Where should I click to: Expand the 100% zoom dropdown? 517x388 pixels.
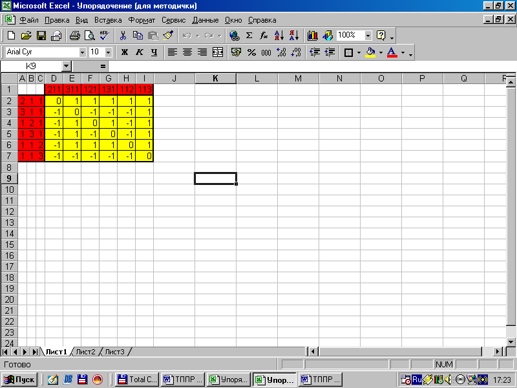coord(368,36)
